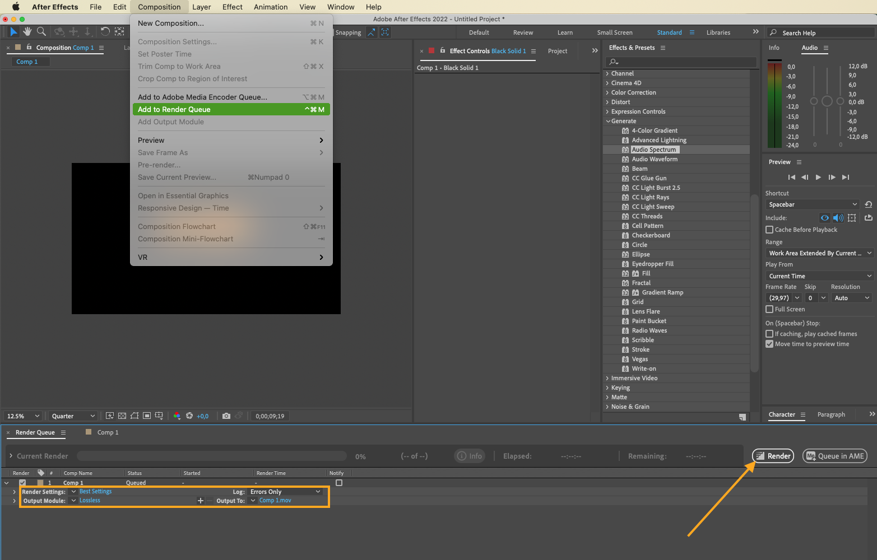Uncheck Move time to preview time
This screenshot has width=877, height=560.
point(769,344)
